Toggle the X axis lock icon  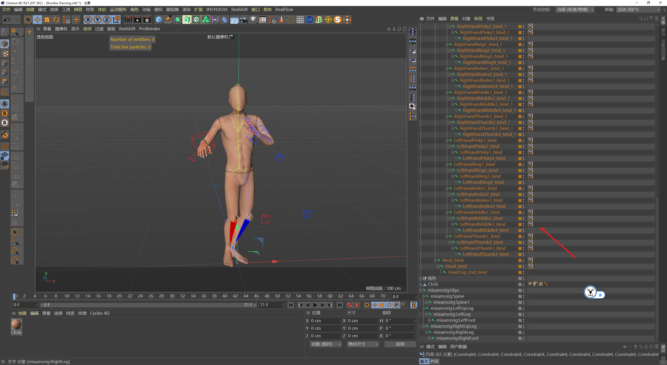88,20
